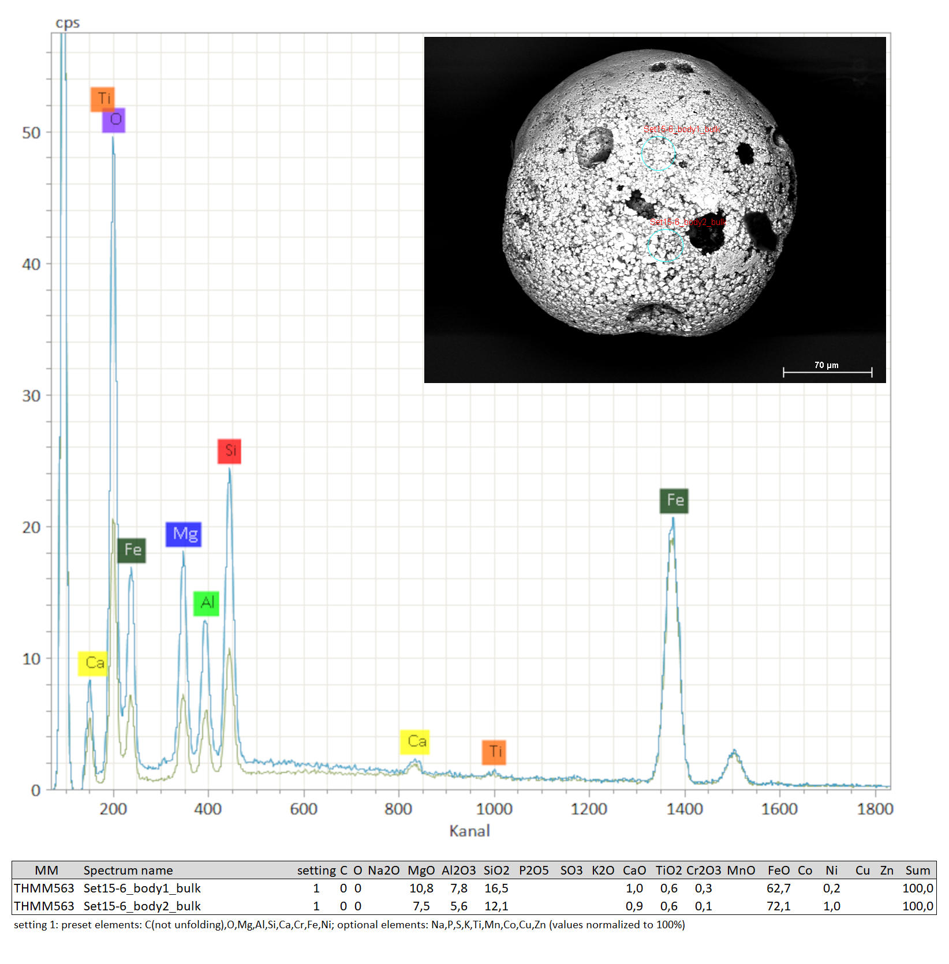Select the Fe label beside the Mg peak

click(132, 550)
